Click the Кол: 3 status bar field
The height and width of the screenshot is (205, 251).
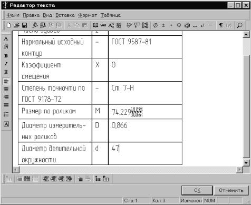[165, 200]
